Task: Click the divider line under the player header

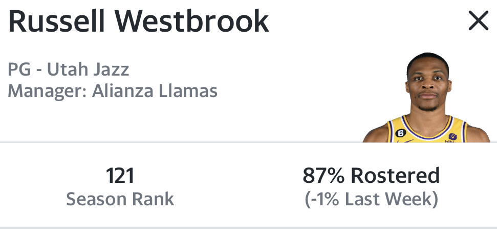Action: pyautogui.click(x=181, y=142)
